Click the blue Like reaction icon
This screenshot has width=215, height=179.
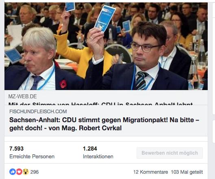[x=13, y=172]
